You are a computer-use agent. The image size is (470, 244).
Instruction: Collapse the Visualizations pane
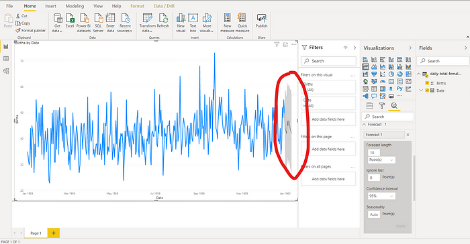[410, 48]
